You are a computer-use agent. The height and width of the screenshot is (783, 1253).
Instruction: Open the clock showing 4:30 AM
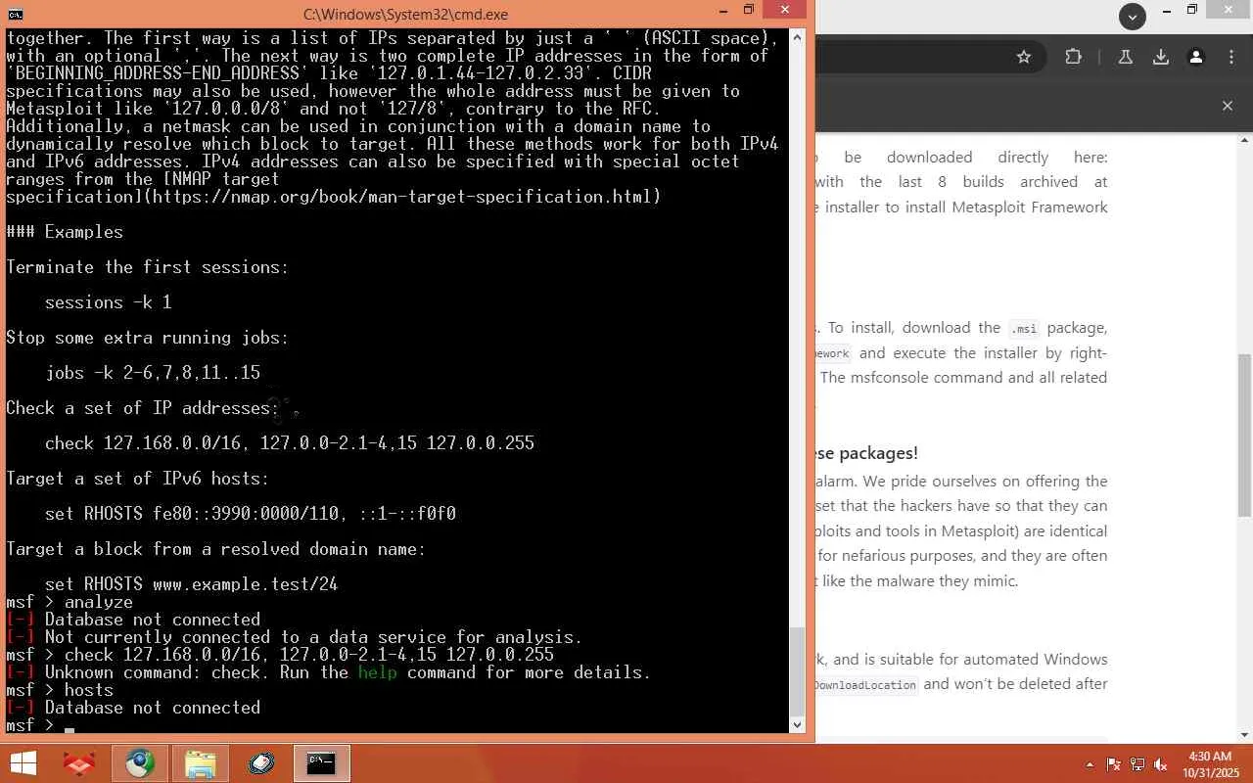pos(1209,763)
